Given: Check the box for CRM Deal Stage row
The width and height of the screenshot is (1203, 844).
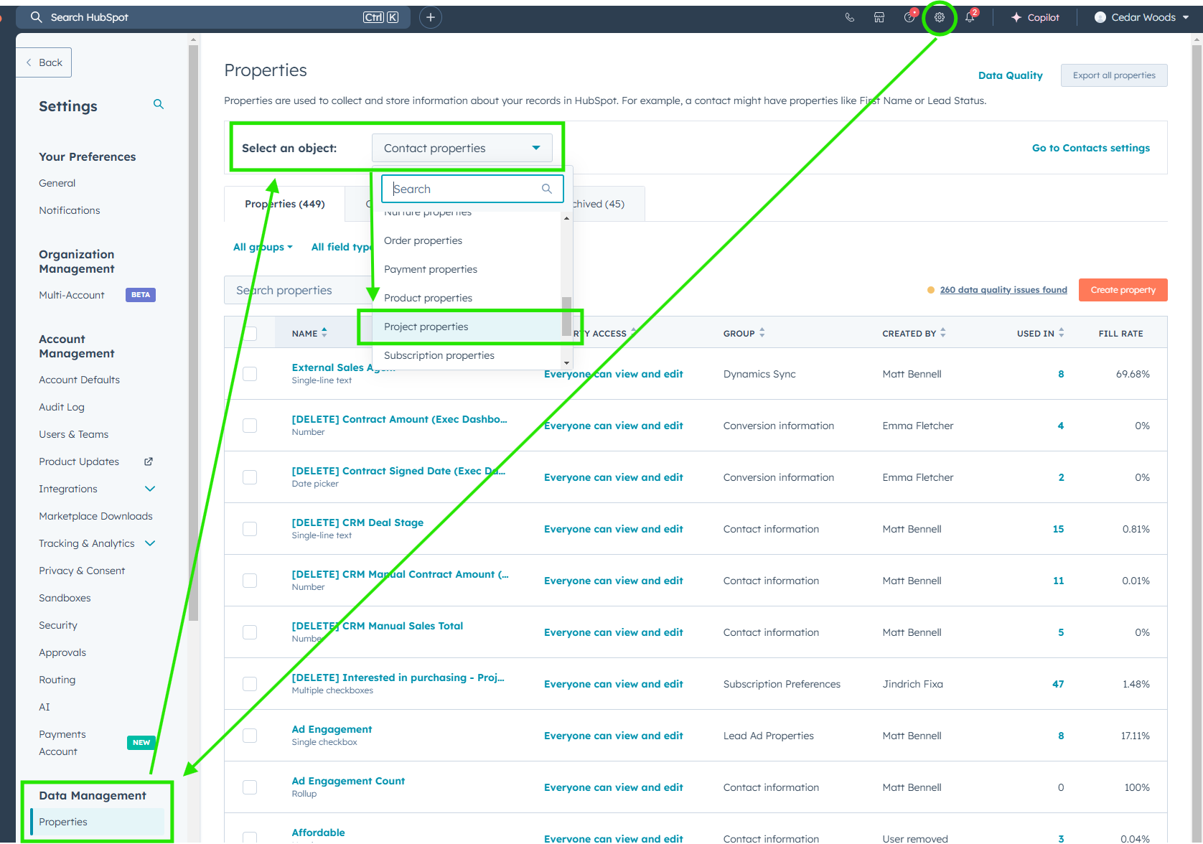Looking at the screenshot, I should [250, 529].
